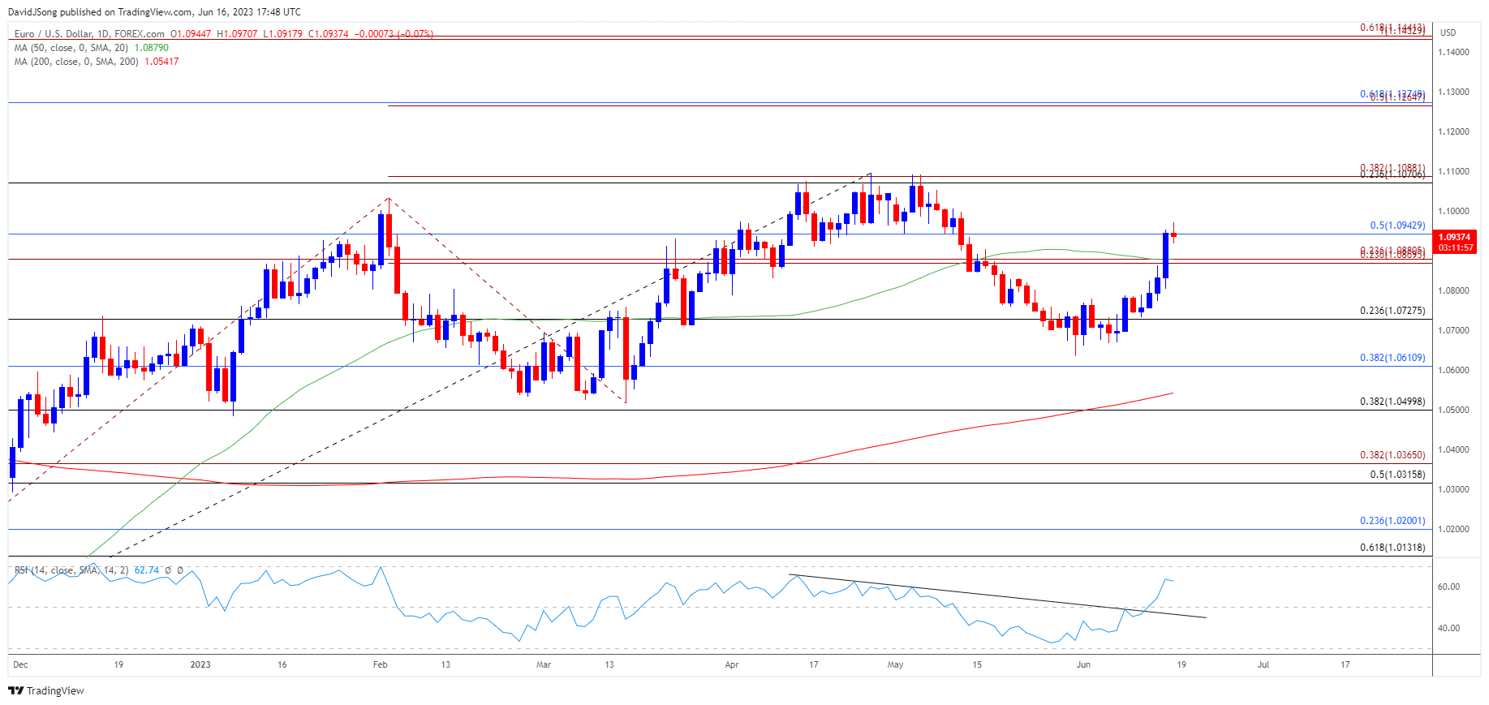Viewport: 1489px width, 705px height.
Task: Click the open price O1.09447 reading
Action: pyautogui.click(x=191, y=34)
